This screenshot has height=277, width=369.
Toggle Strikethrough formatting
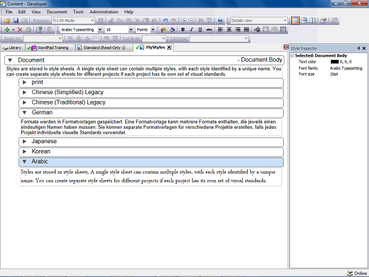(209, 29)
